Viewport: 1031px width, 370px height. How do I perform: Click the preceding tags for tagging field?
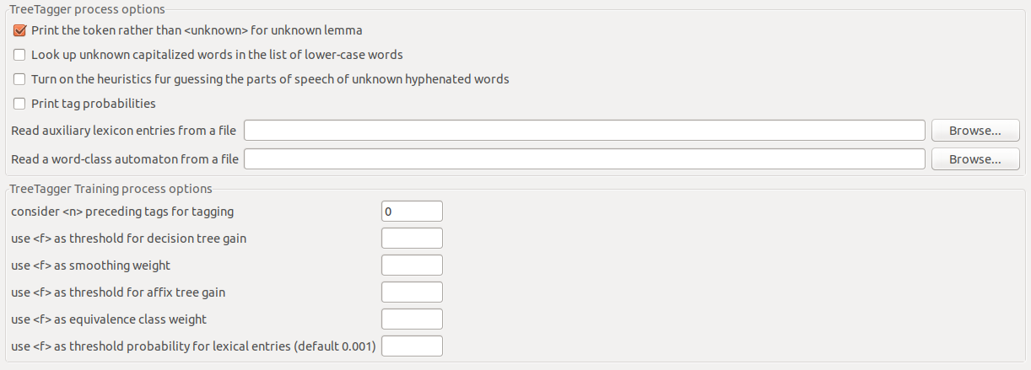pos(412,212)
